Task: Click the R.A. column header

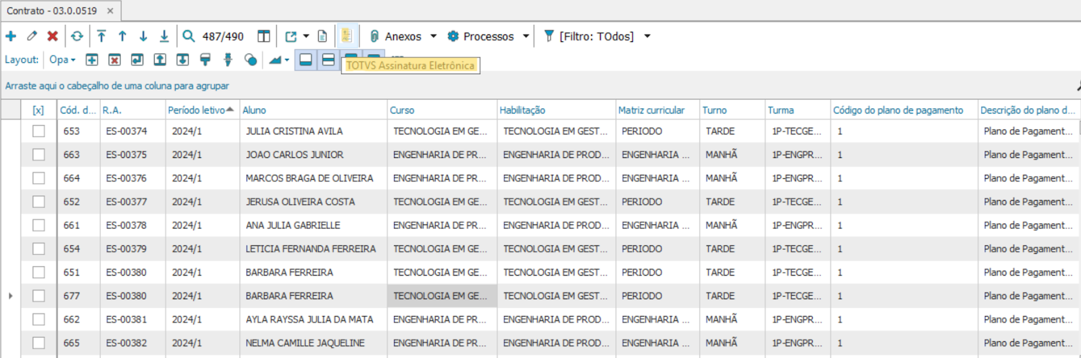Action: coord(132,110)
